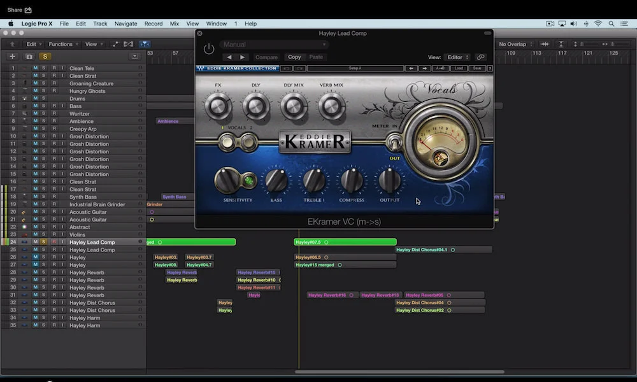Open the track header zoom/display icon

click(x=135, y=56)
